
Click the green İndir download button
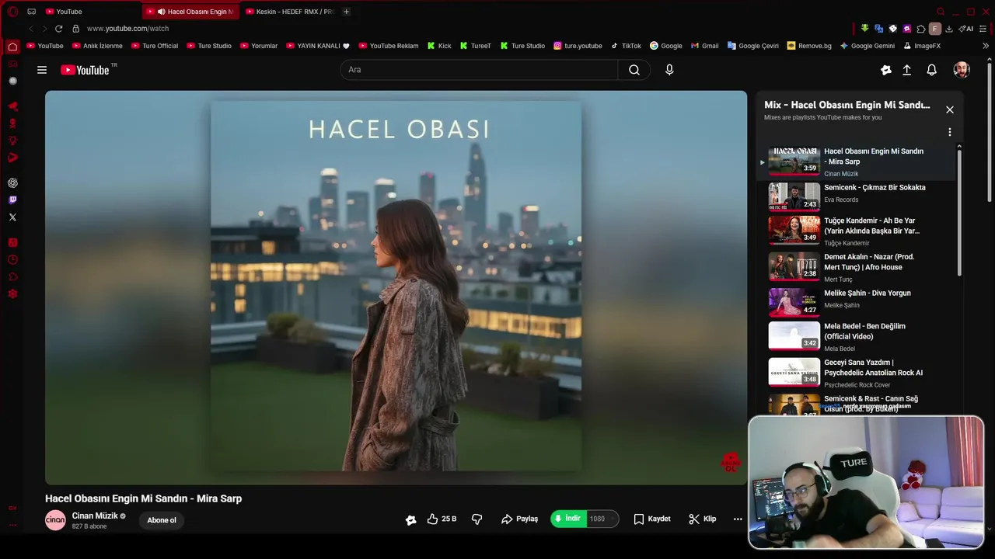[568, 519]
